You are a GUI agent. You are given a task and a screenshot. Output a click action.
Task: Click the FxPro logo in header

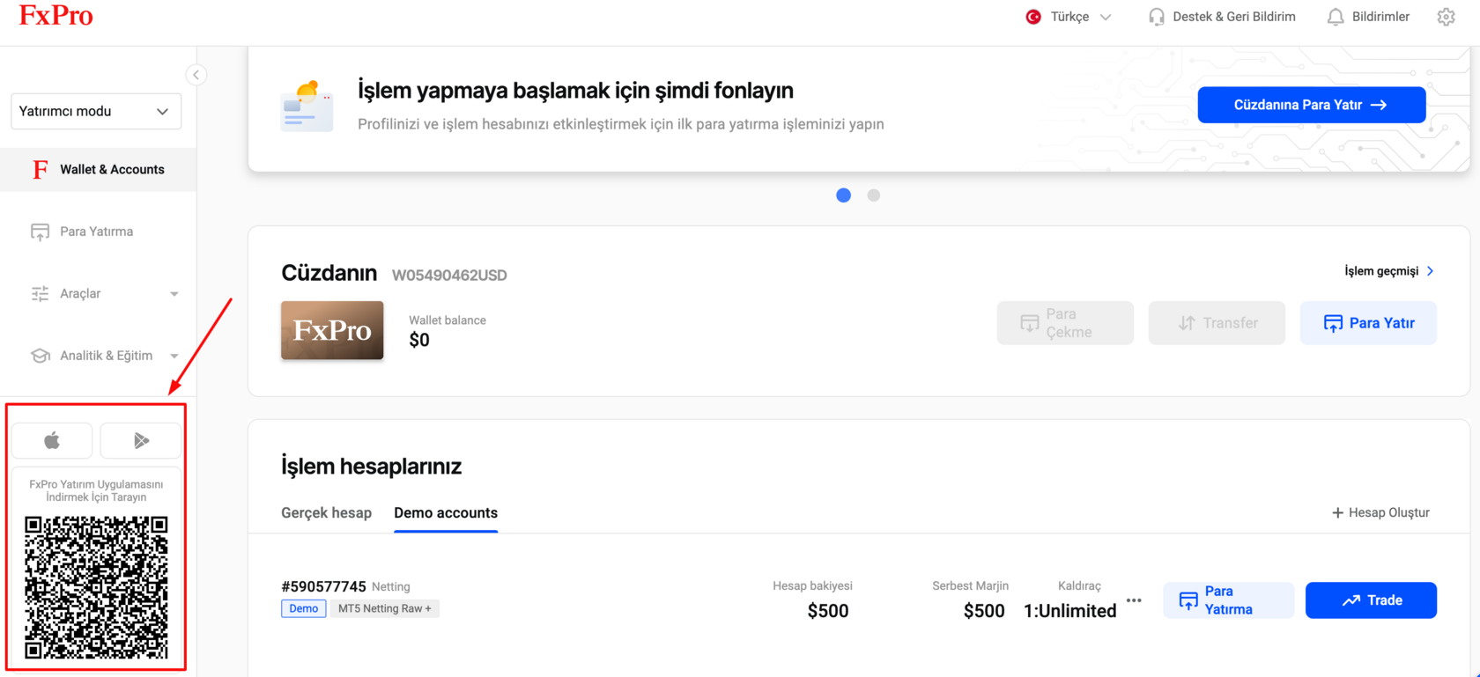(x=55, y=15)
